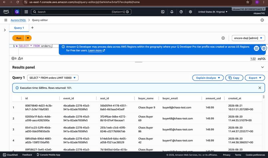Open the Aurora DSQL breadcrumb link
The width and height of the screenshot is (268, 158).
point(18,20)
